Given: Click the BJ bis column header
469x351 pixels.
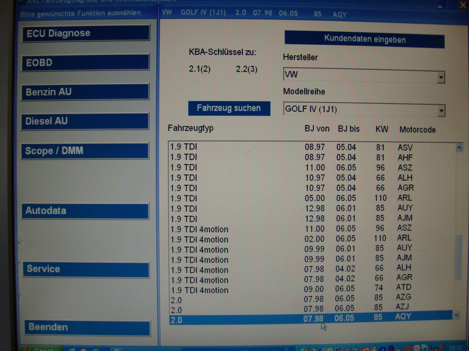Looking at the screenshot, I should (x=349, y=129).
